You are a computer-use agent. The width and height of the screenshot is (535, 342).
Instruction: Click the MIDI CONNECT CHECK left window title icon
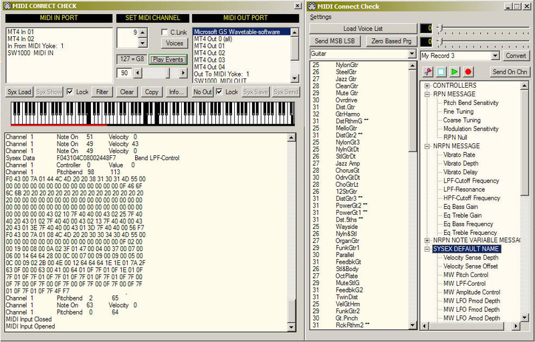click(x=7, y=6)
